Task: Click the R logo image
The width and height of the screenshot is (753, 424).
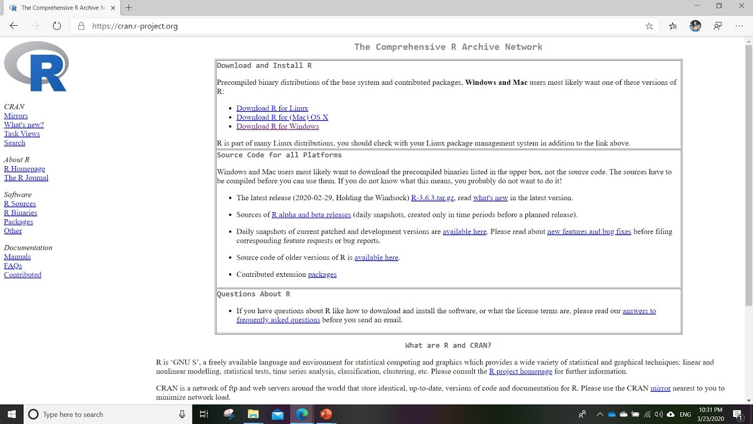Action: [x=36, y=67]
